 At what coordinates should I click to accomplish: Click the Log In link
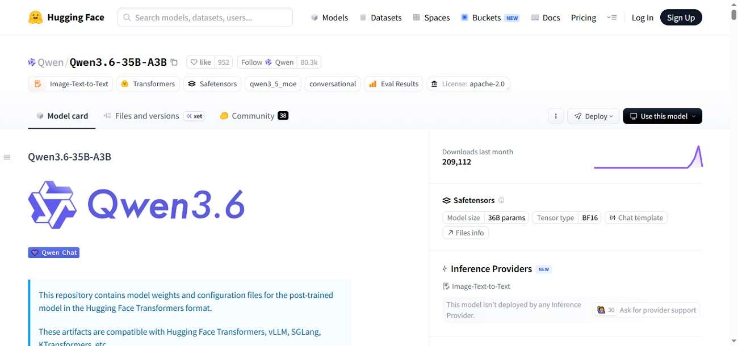coord(642,18)
